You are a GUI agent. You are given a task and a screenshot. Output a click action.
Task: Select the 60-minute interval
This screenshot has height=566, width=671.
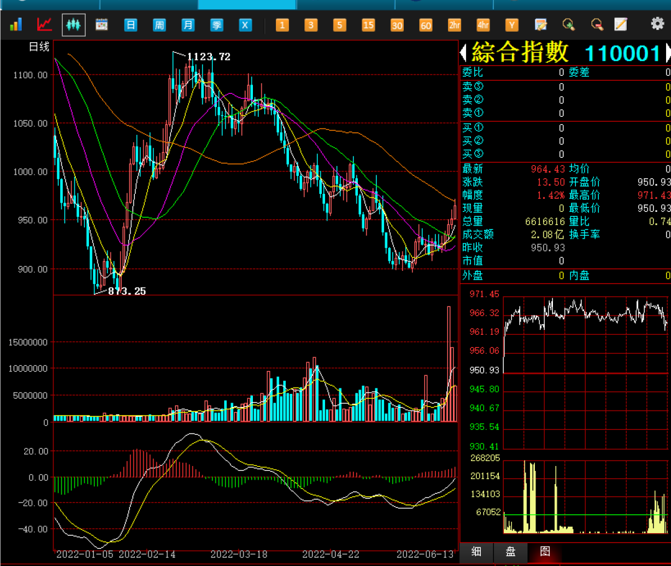(x=426, y=25)
